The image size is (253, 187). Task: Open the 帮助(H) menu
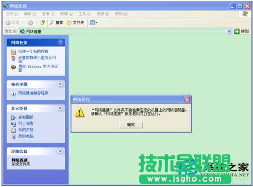point(121,14)
